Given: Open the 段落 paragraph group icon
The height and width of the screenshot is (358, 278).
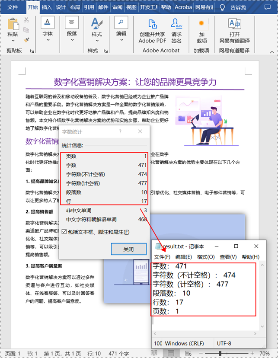Looking at the screenshot, I should [72, 22].
